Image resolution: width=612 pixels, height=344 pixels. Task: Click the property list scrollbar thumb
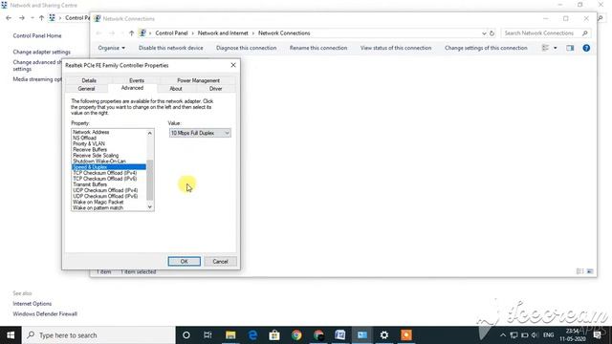click(x=150, y=180)
